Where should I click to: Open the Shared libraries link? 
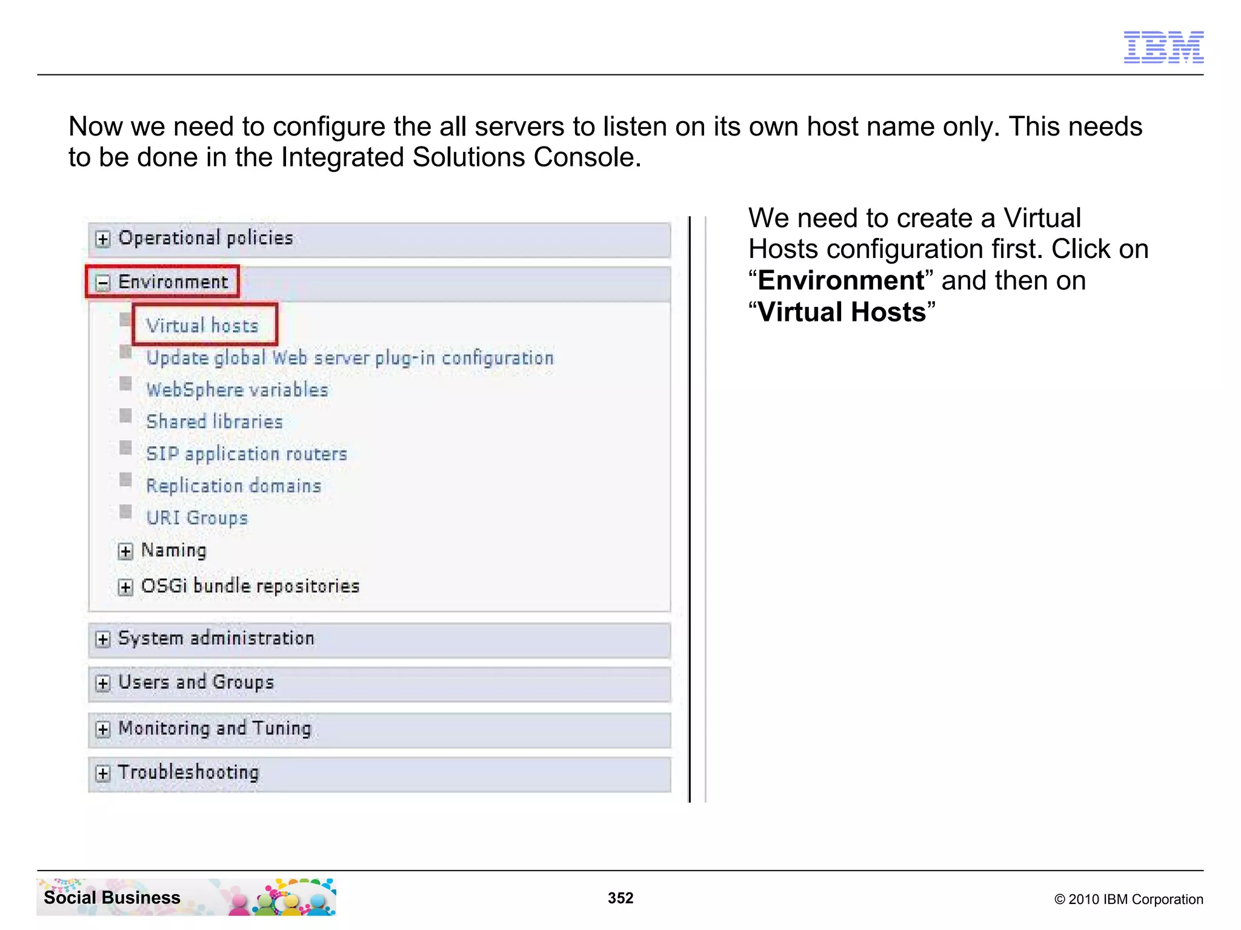[x=215, y=421]
